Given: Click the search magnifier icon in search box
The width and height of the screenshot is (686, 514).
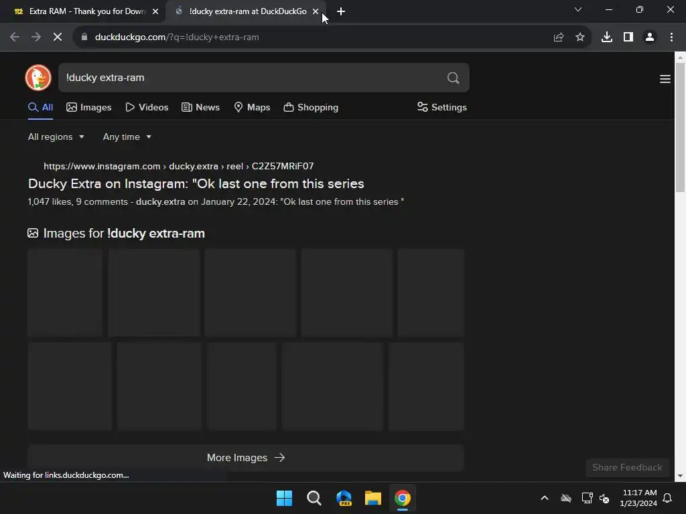Looking at the screenshot, I should 454,78.
